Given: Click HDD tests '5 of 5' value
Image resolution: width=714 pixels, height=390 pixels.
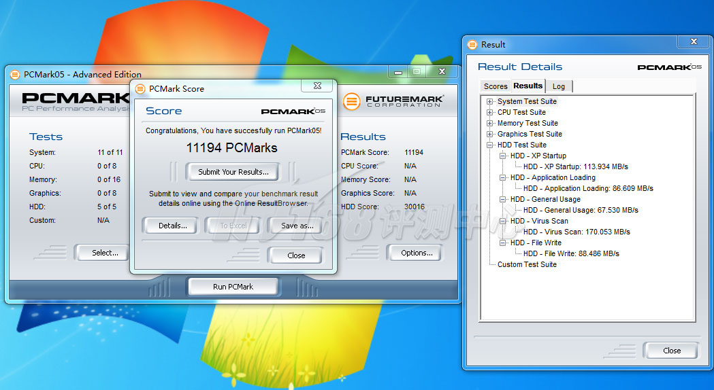Looking at the screenshot, I should pos(107,207).
